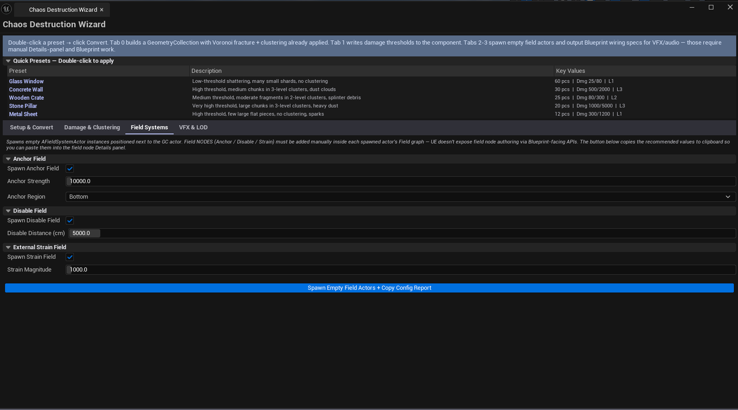Screen dimensions: 738x410
Task: Toggle the Spawn Disable Field checkbox
Action: [70, 220]
